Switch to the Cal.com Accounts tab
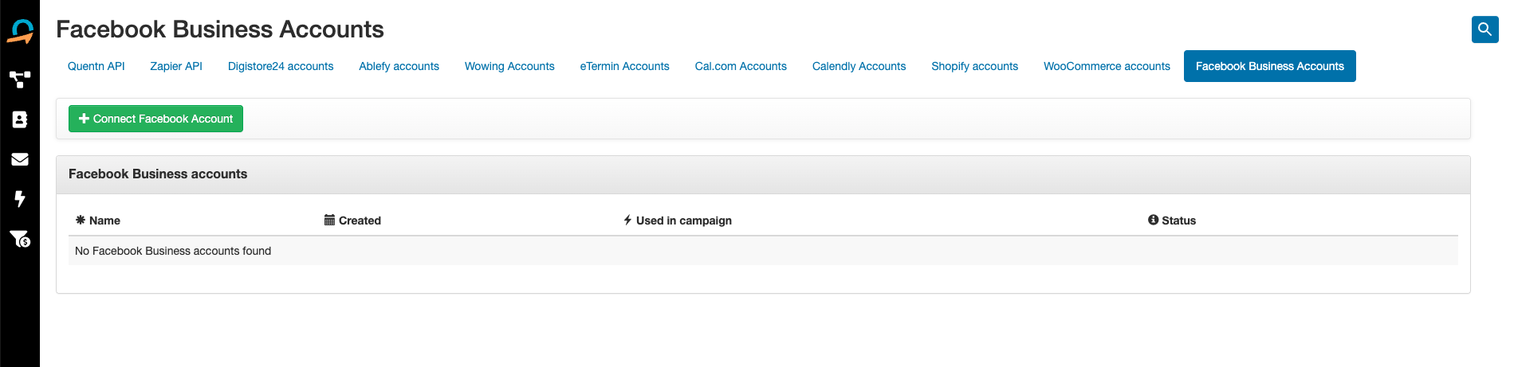The image size is (1514, 367). pos(741,66)
